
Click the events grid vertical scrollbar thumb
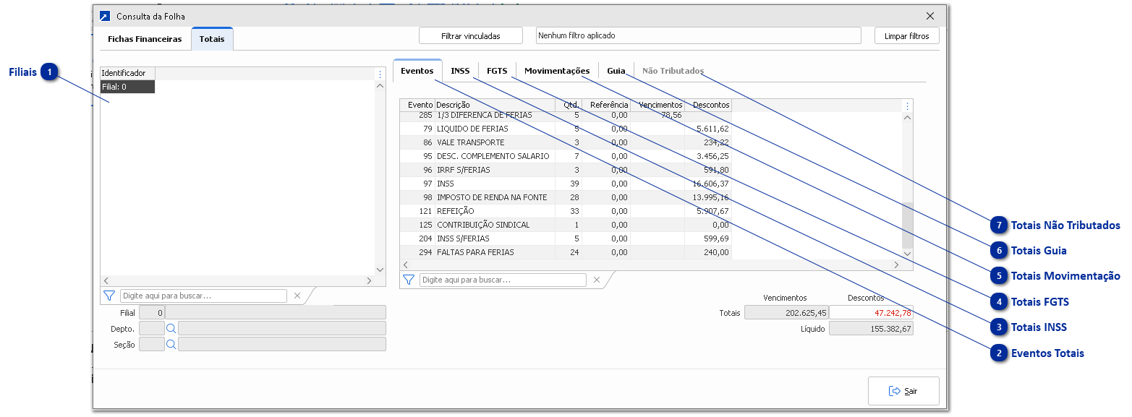point(907,225)
